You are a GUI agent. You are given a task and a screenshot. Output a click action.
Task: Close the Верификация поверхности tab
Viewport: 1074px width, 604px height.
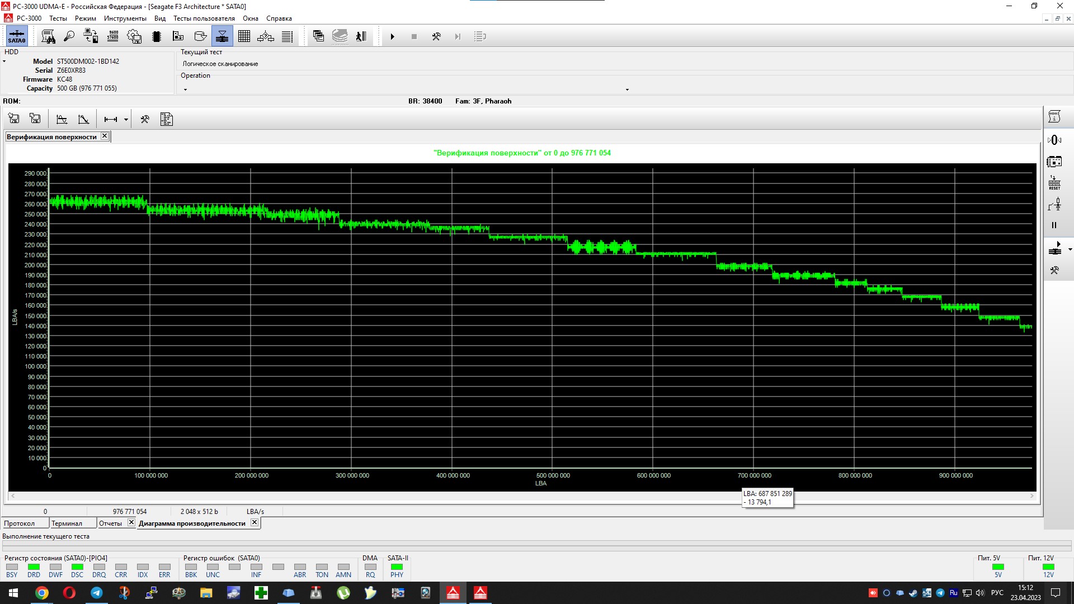click(105, 136)
